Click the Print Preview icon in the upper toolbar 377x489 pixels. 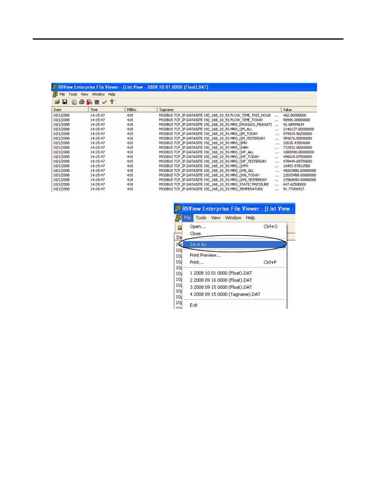pos(74,102)
